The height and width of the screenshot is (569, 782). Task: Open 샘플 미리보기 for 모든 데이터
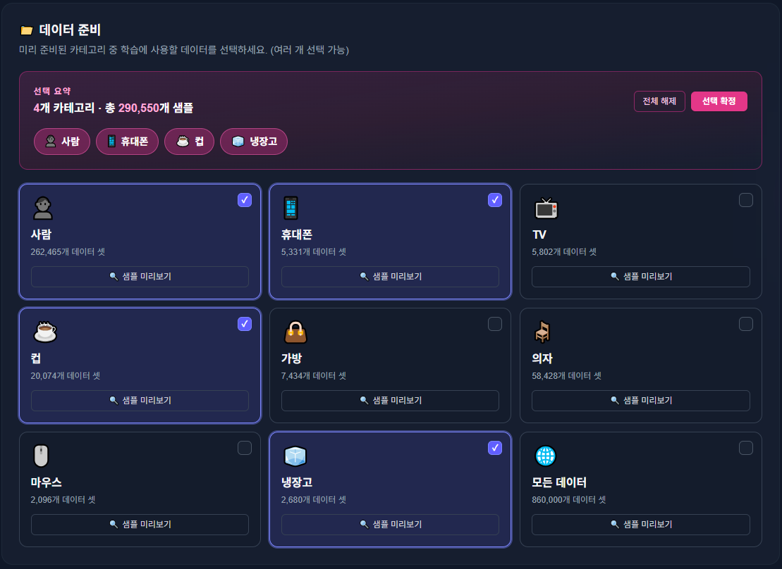(641, 525)
